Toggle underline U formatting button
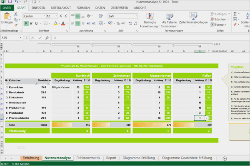The image size is (250, 166). click(x=36, y=23)
